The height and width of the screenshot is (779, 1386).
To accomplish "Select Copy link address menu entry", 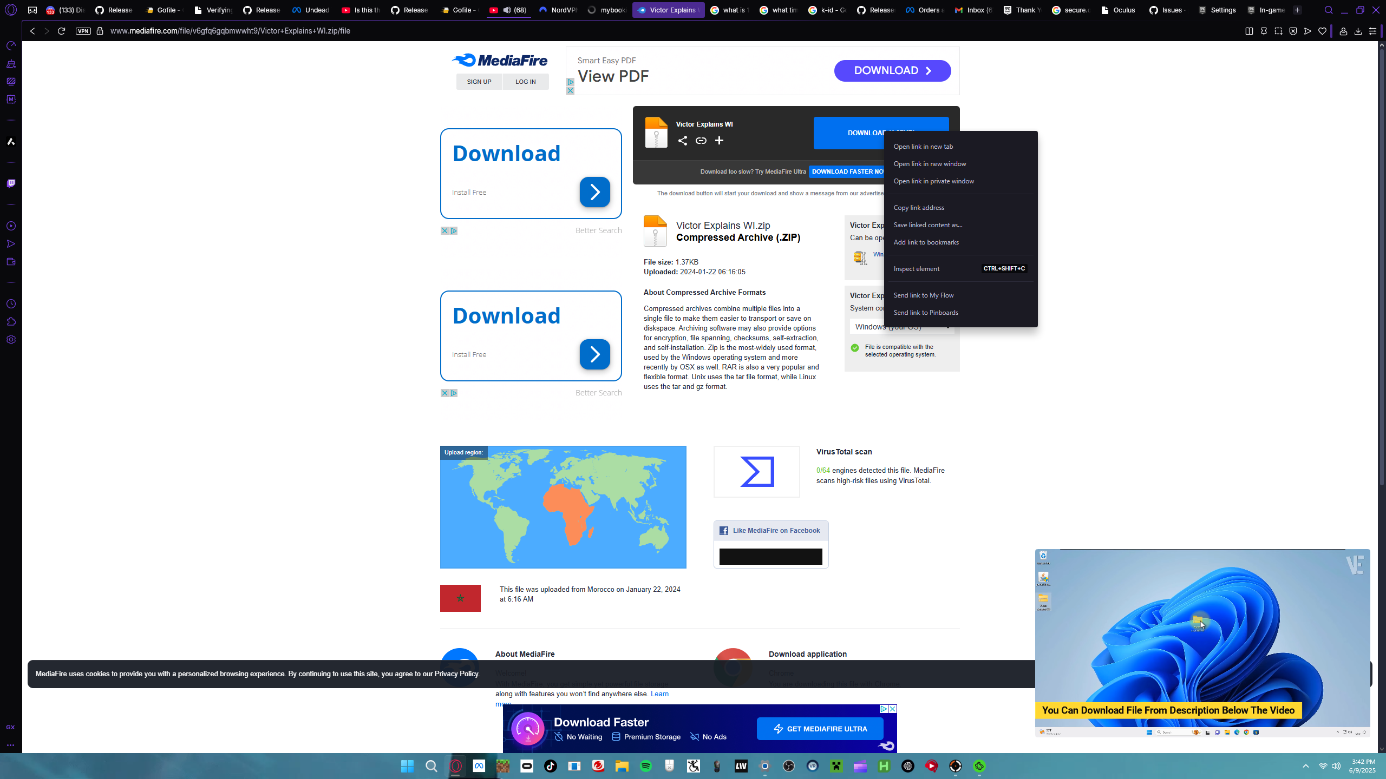I will coord(919,208).
